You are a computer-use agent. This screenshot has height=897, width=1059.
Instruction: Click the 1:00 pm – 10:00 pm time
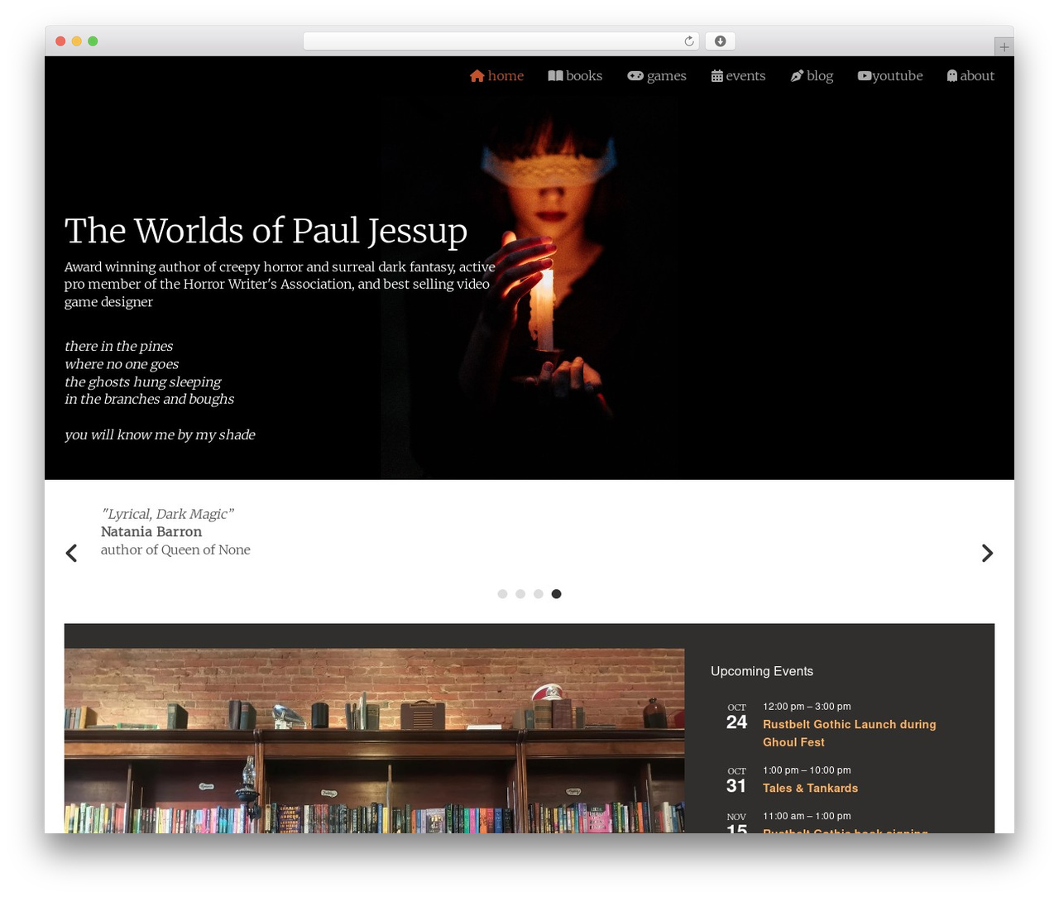pyautogui.click(x=807, y=770)
